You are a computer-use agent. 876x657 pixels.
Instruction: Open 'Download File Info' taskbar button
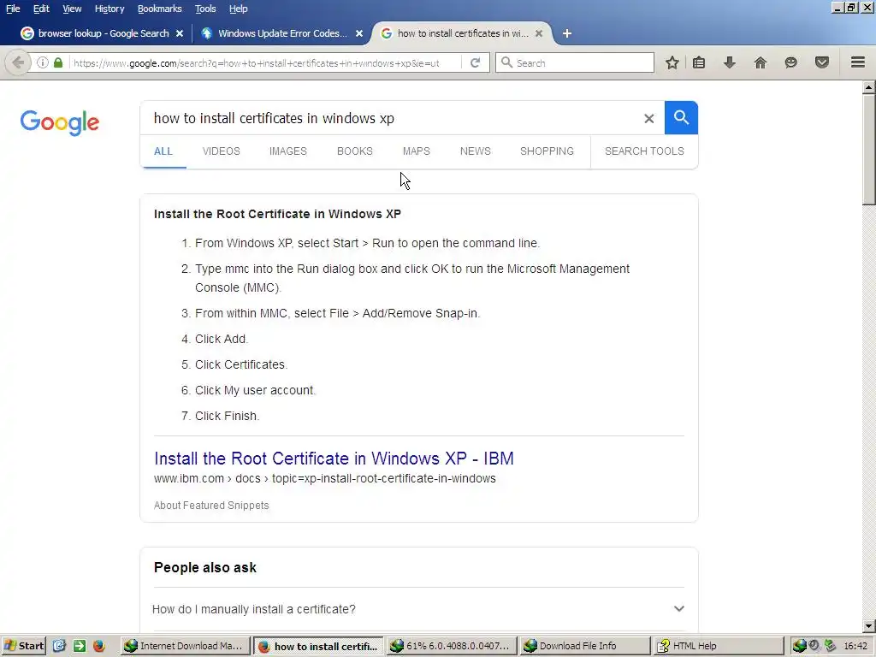pos(584,646)
